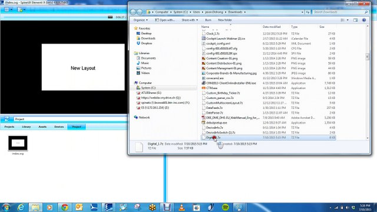
Task: Open Windows Media Player from taskbar
Action: point(49,207)
